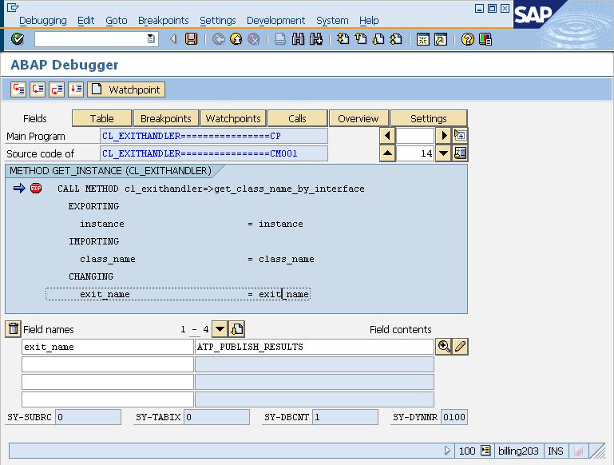
Task: Click the ATP_PUBLISH_RESULTS field contents box
Action: (x=315, y=347)
